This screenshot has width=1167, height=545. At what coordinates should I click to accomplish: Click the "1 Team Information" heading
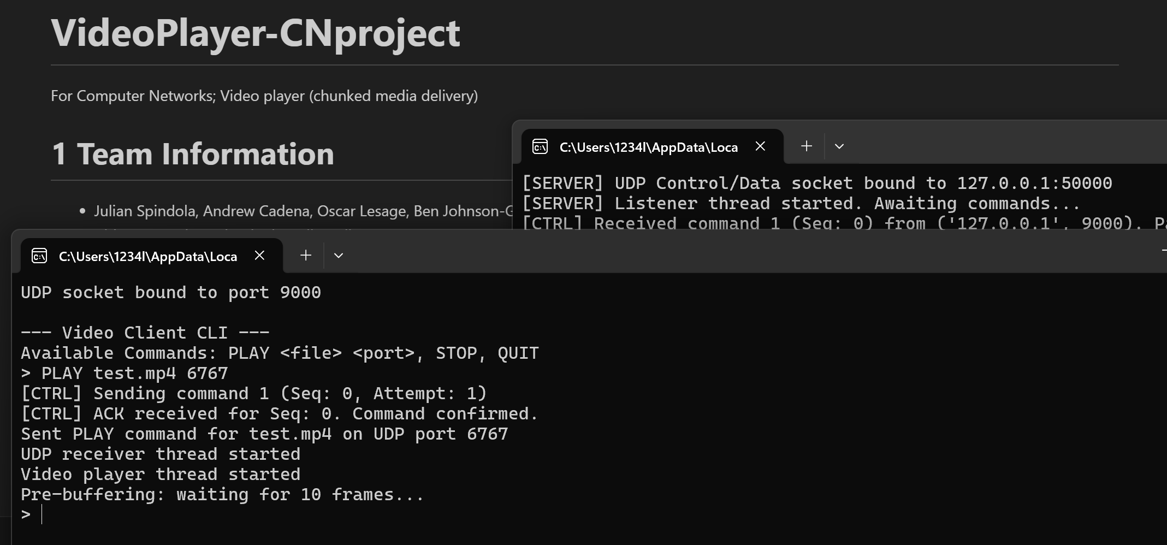193,154
